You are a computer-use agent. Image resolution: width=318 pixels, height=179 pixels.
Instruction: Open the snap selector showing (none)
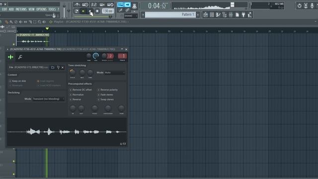pyautogui.click(x=131, y=15)
